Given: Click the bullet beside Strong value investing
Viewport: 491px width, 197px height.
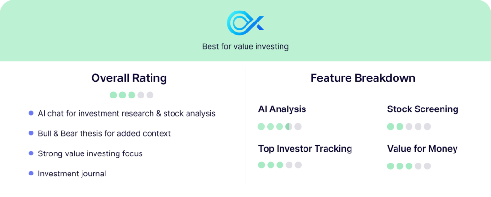Looking at the screenshot, I should [31, 153].
